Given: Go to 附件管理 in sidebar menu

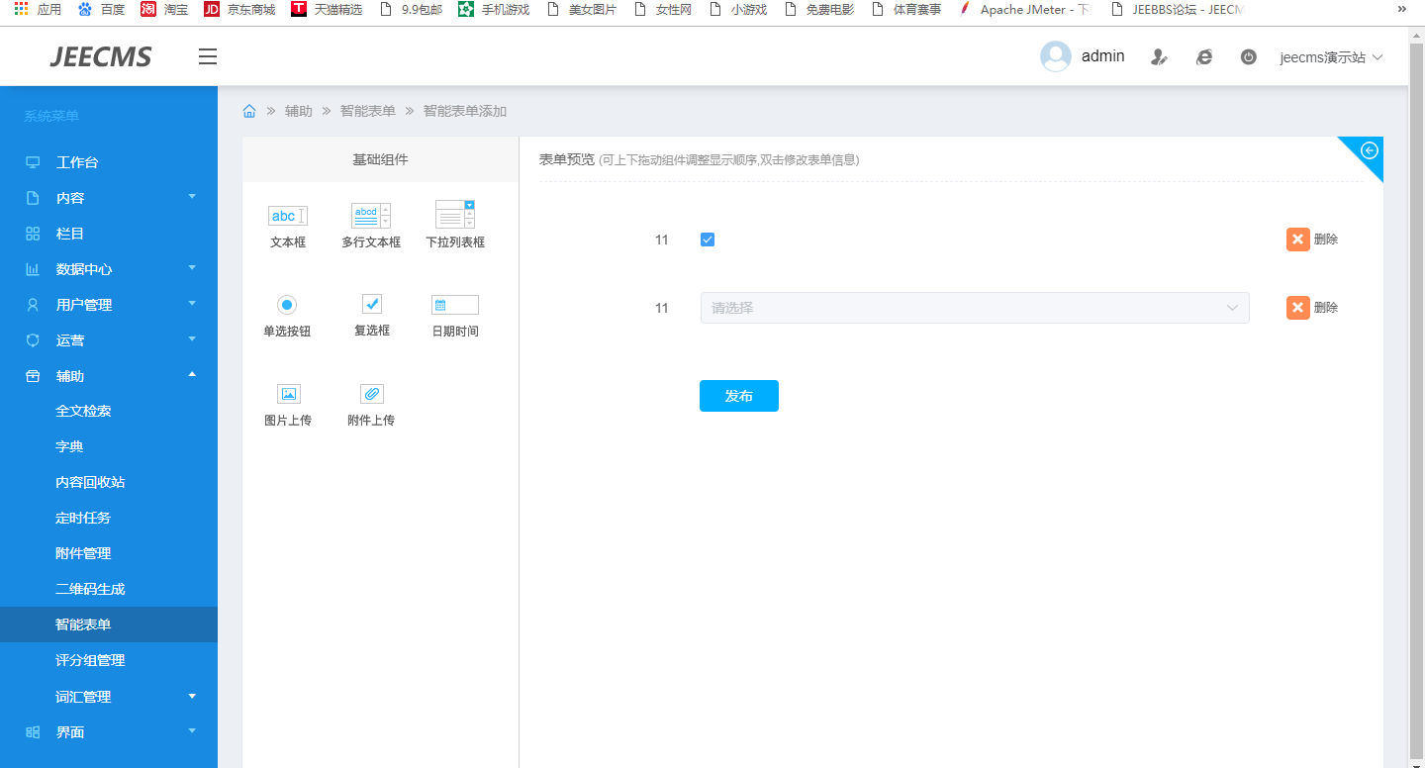Looking at the screenshot, I should coord(83,553).
